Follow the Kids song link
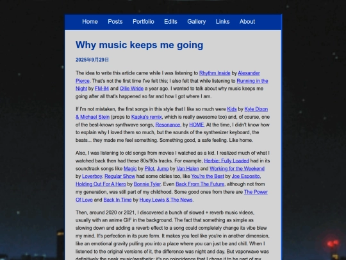 point(232,109)
